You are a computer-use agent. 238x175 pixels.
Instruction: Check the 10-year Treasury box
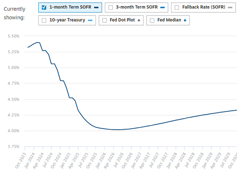44,20
